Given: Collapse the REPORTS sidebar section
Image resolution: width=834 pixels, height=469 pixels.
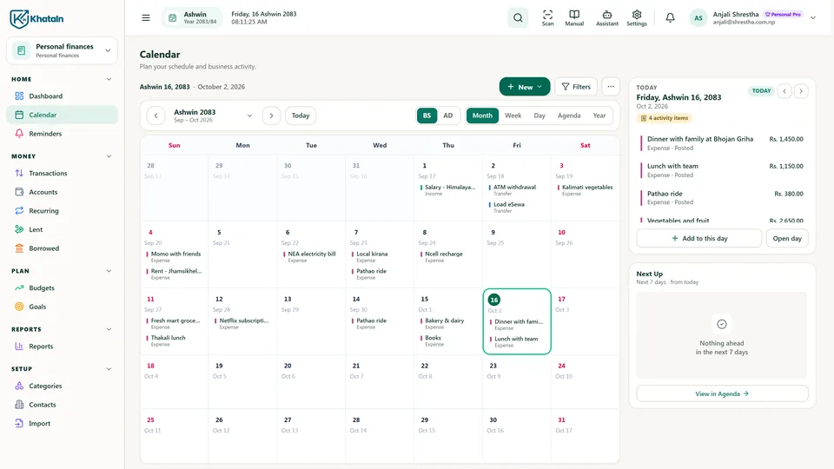Looking at the screenshot, I should coord(109,329).
